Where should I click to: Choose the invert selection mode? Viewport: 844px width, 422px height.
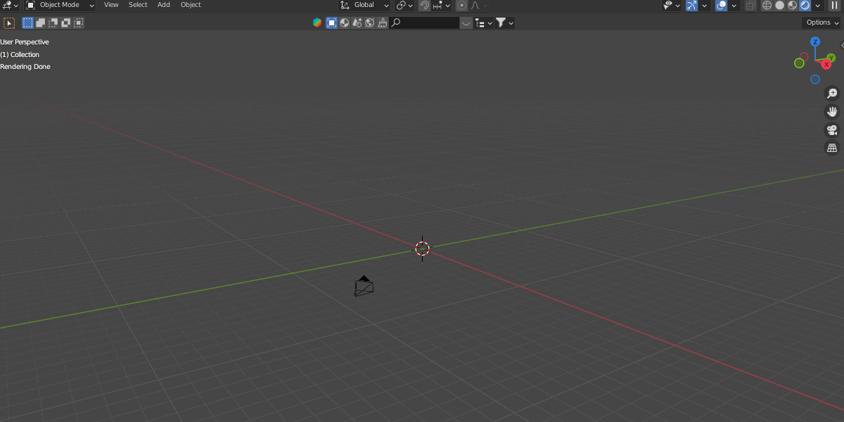[66, 23]
